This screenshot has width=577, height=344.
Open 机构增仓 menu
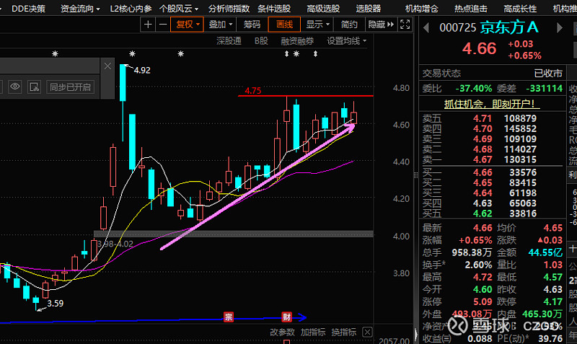pyautogui.click(x=422, y=9)
